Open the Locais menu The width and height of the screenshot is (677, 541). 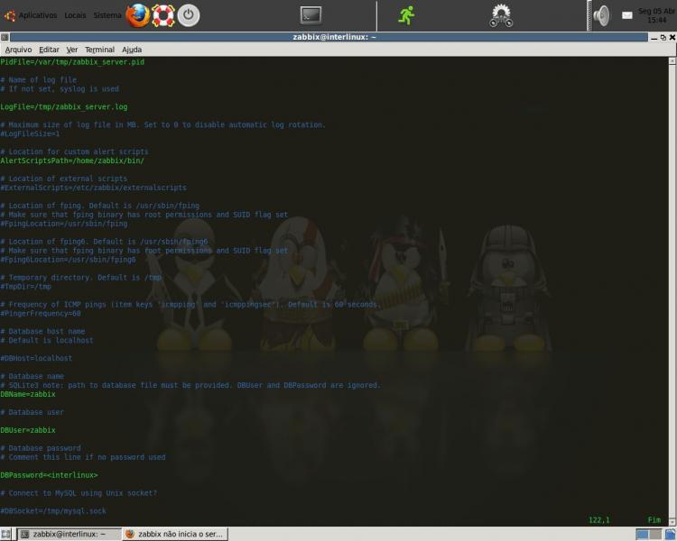coord(75,15)
